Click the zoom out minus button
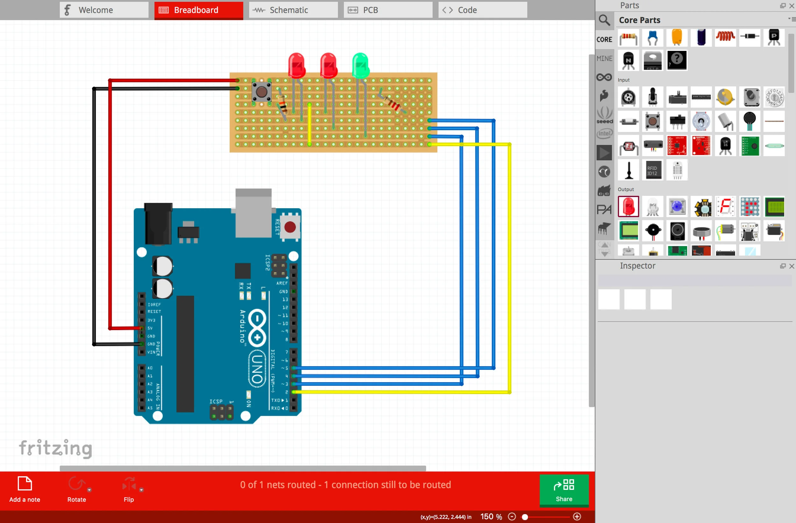 click(512, 517)
